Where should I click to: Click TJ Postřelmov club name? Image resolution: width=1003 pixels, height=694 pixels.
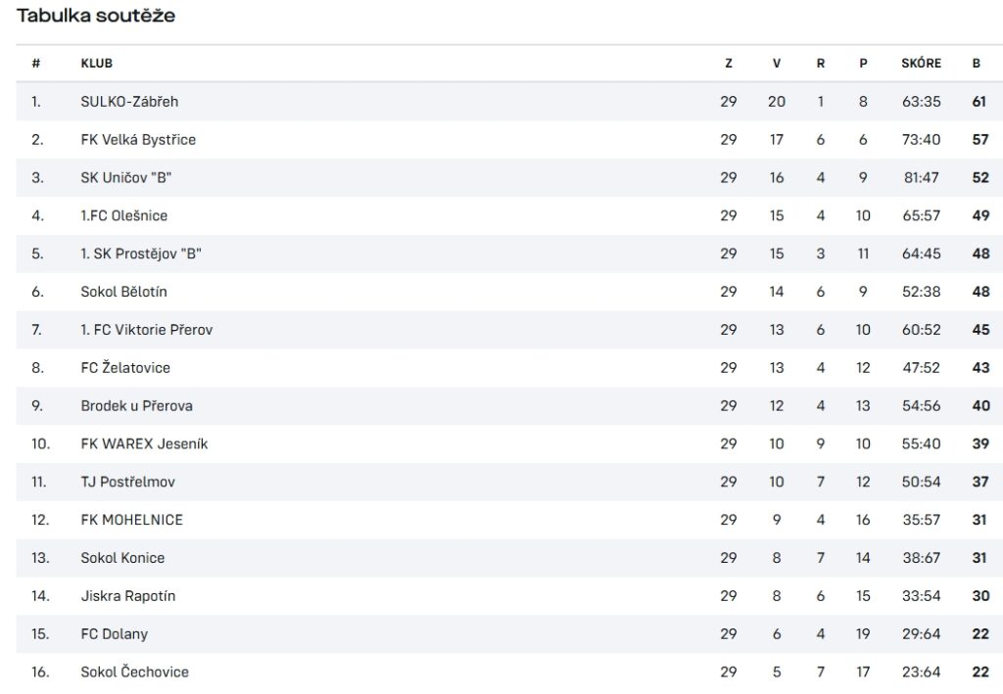tap(127, 482)
